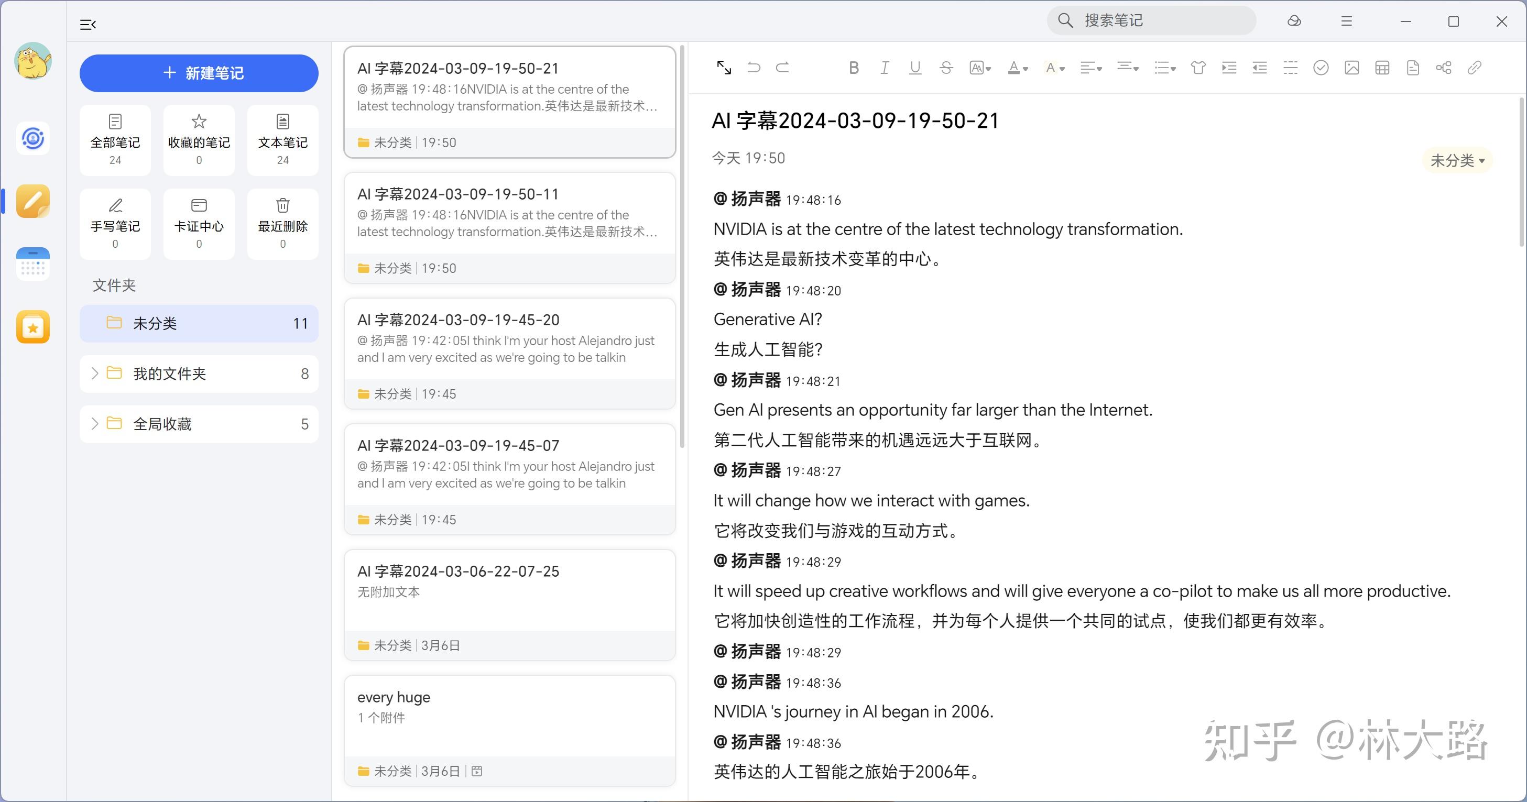The width and height of the screenshot is (1527, 802).
Task: Open 卡证中心 category tile
Action: (199, 224)
